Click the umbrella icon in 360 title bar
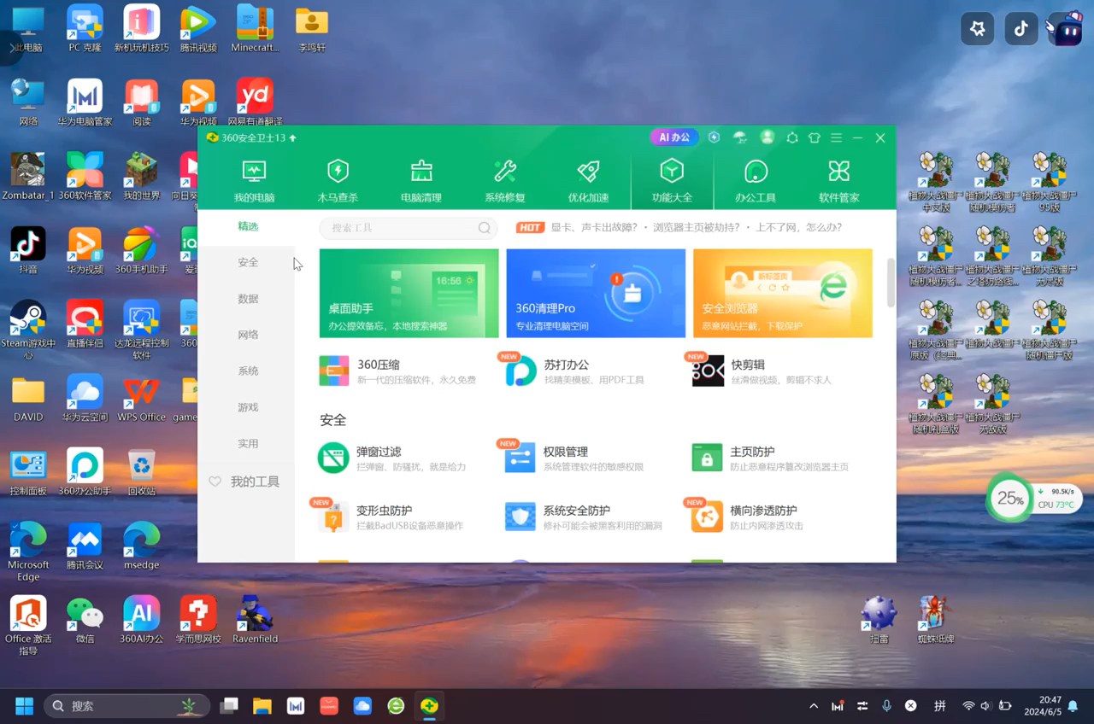This screenshot has width=1094, height=724. tap(740, 137)
